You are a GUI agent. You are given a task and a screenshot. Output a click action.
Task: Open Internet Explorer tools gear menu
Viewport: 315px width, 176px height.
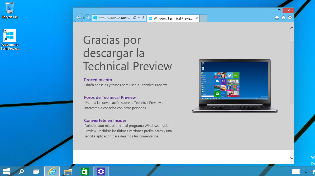coord(290,18)
